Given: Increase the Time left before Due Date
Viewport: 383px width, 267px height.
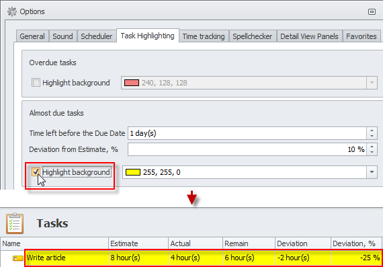Looking at the screenshot, I should 372,130.
